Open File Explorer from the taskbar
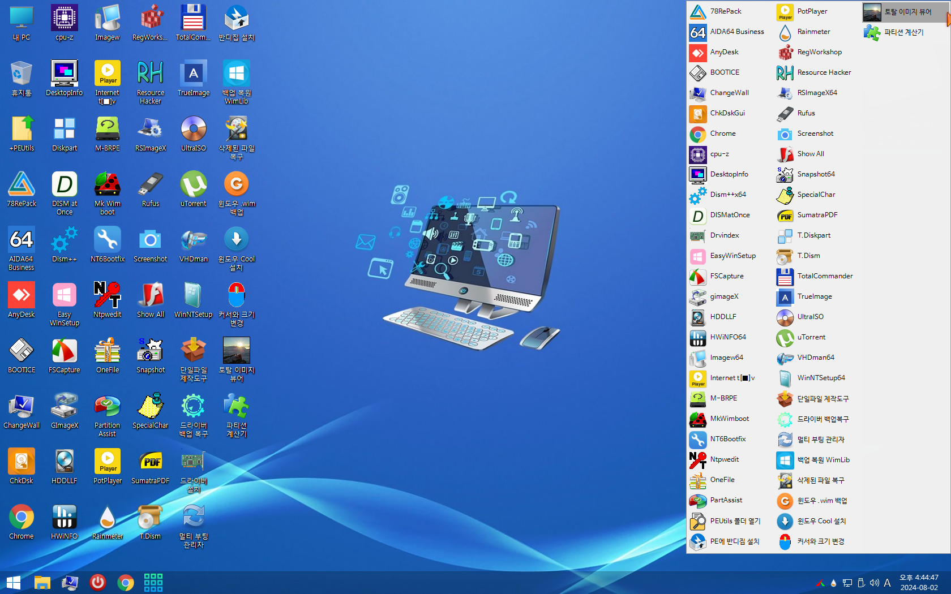The height and width of the screenshot is (594, 951). 42,582
